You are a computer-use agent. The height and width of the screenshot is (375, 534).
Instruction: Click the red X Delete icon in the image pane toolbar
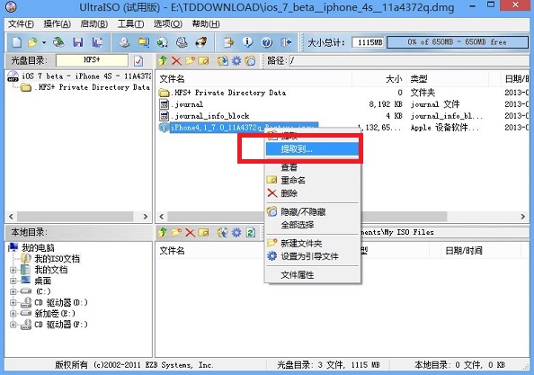(176, 61)
